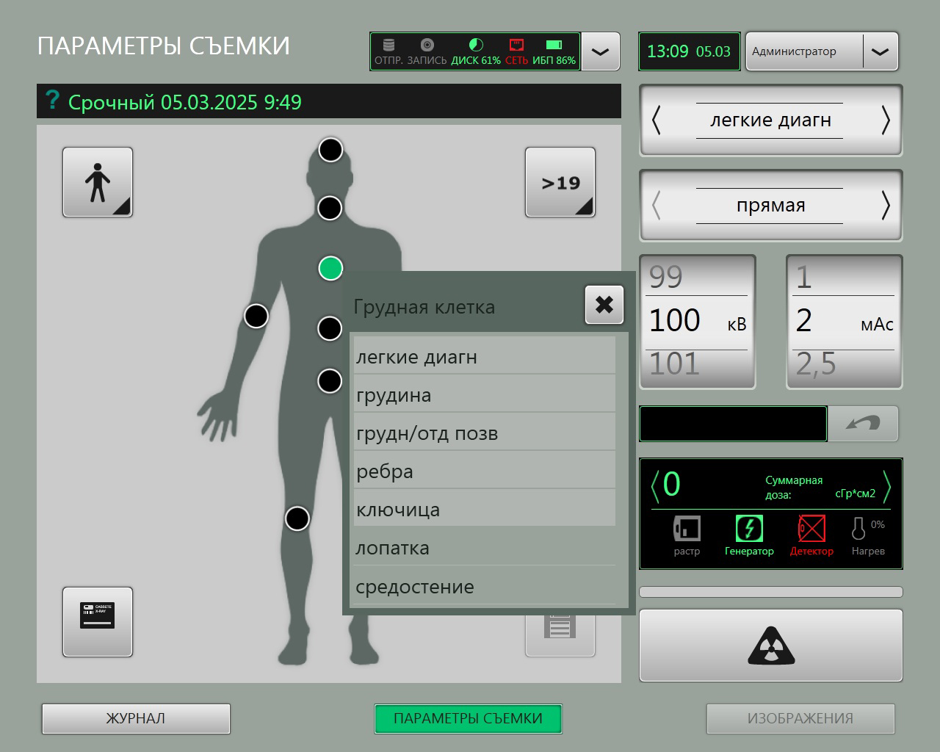Select the green chest point on body

coord(330,268)
